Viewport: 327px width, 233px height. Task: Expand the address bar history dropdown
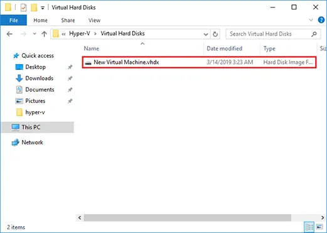click(206, 34)
